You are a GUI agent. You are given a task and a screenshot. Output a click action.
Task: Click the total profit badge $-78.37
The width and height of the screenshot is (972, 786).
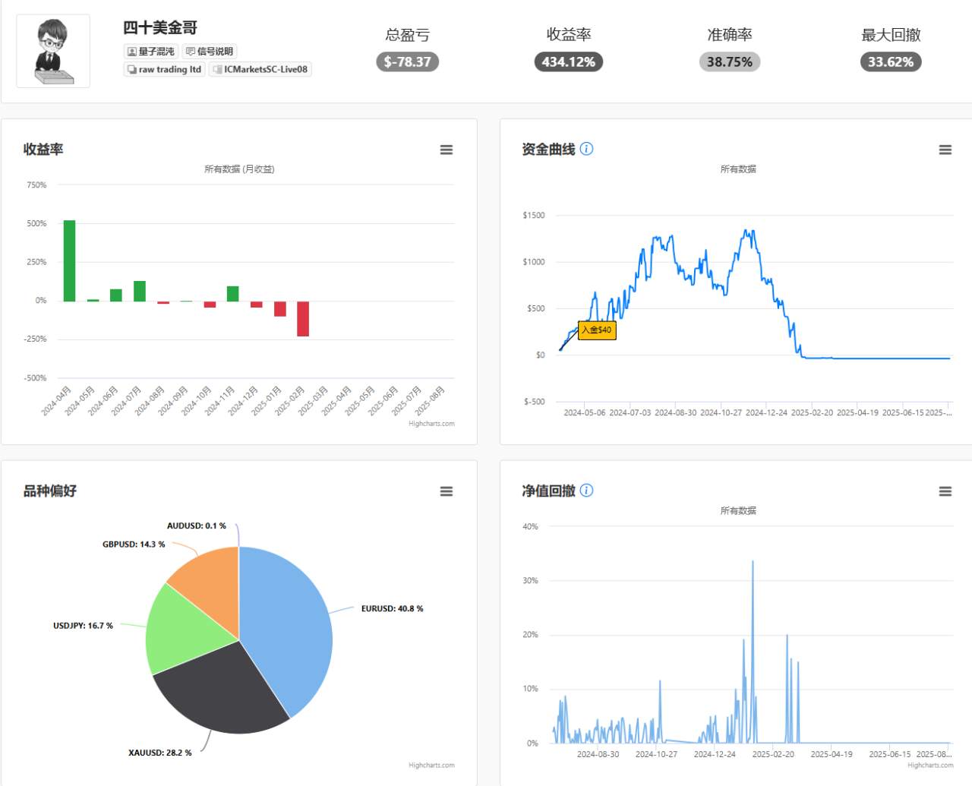[x=407, y=62]
